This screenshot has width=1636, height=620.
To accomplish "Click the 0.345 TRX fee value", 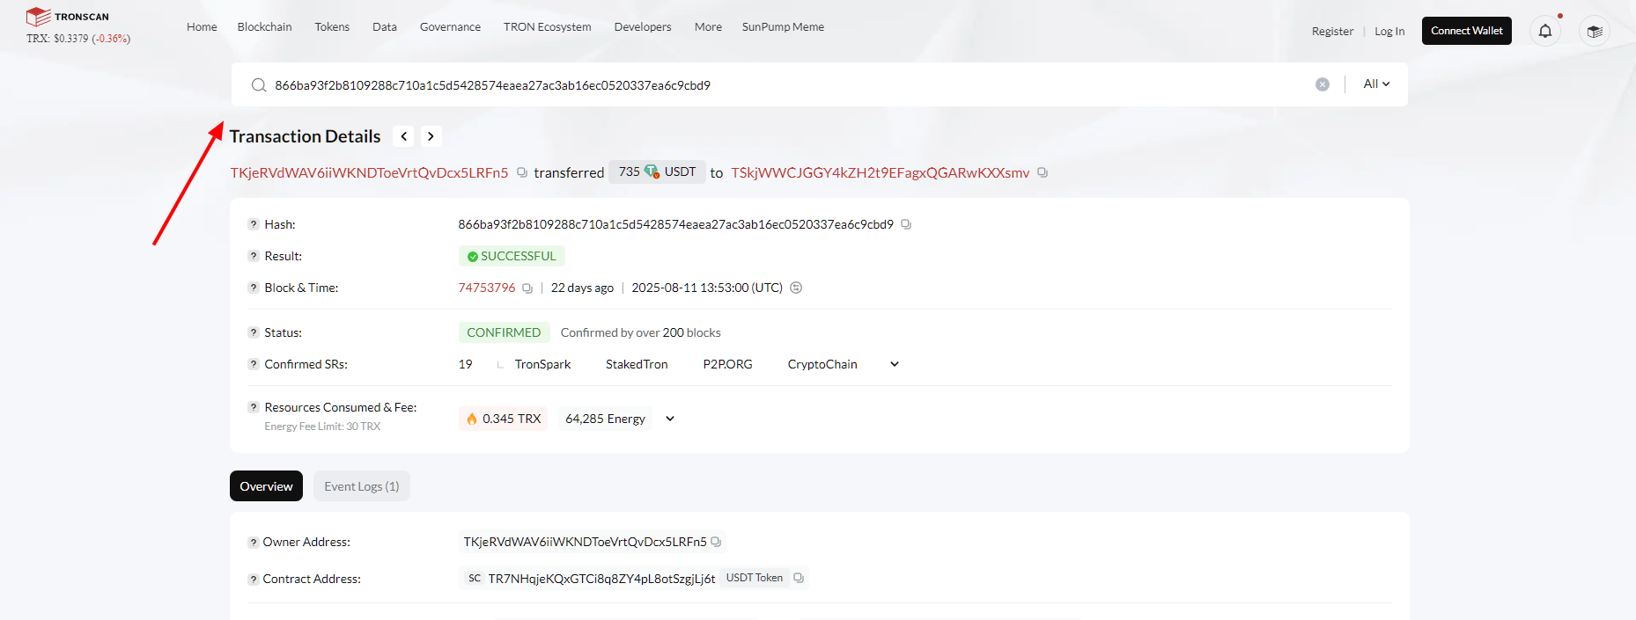I will point(504,419).
